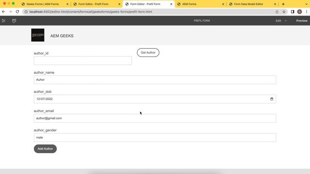Open the date picker calendar icon
Viewport: 310px width, 174px height.
pyautogui.click(x=272, y=99)
